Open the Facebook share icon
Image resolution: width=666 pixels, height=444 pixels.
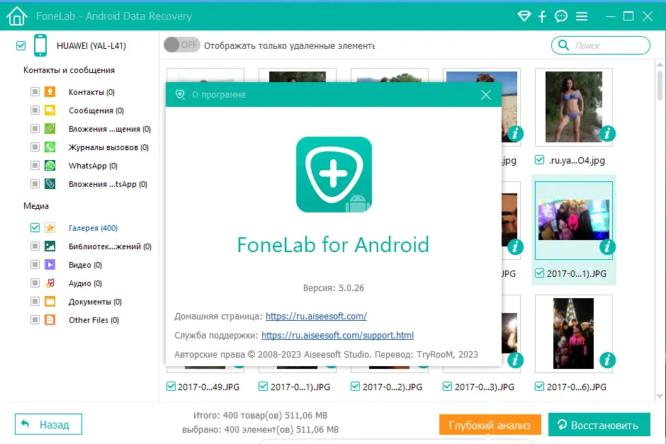coord(542,16)
